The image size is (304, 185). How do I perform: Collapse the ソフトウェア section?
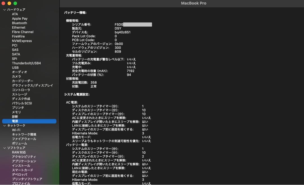coord(5,148)
